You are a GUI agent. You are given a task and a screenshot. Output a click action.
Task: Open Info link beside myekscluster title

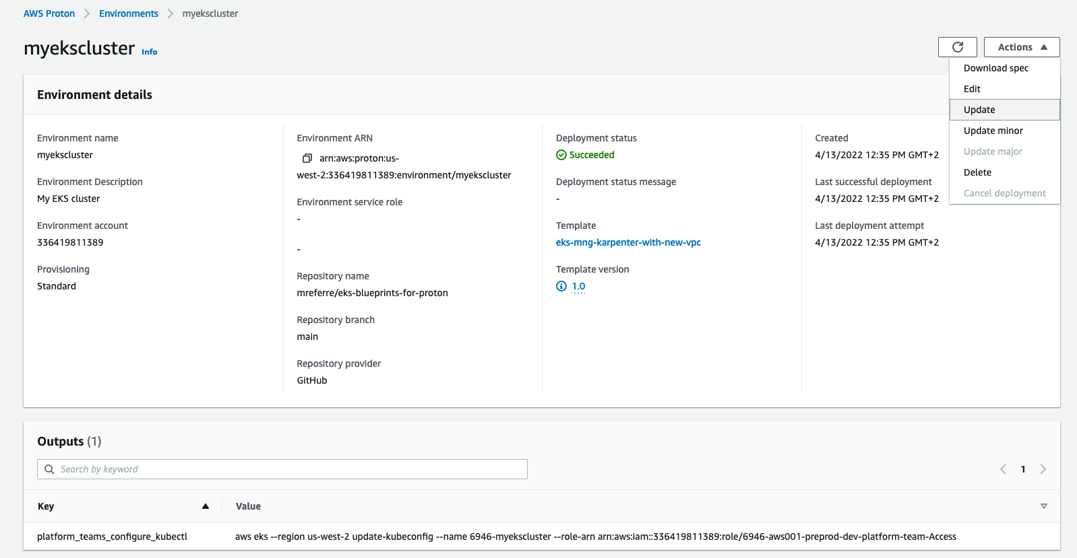click(149, 52)
